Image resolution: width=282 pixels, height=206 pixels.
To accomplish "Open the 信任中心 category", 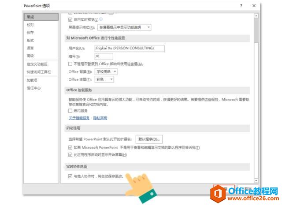I will click(x=33, y=88).
